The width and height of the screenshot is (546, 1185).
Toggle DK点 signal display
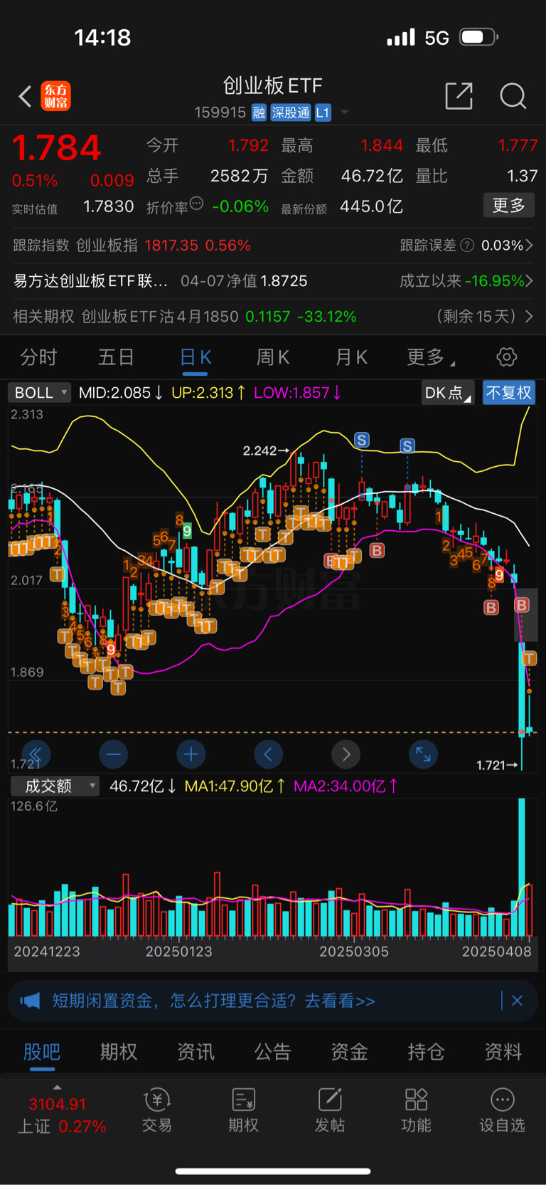tap(448, 393)
